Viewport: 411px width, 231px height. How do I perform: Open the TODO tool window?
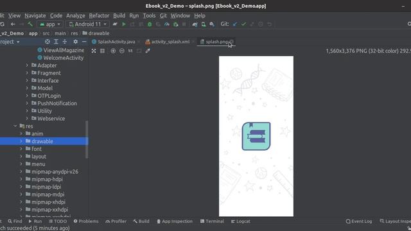pos(57,221)
